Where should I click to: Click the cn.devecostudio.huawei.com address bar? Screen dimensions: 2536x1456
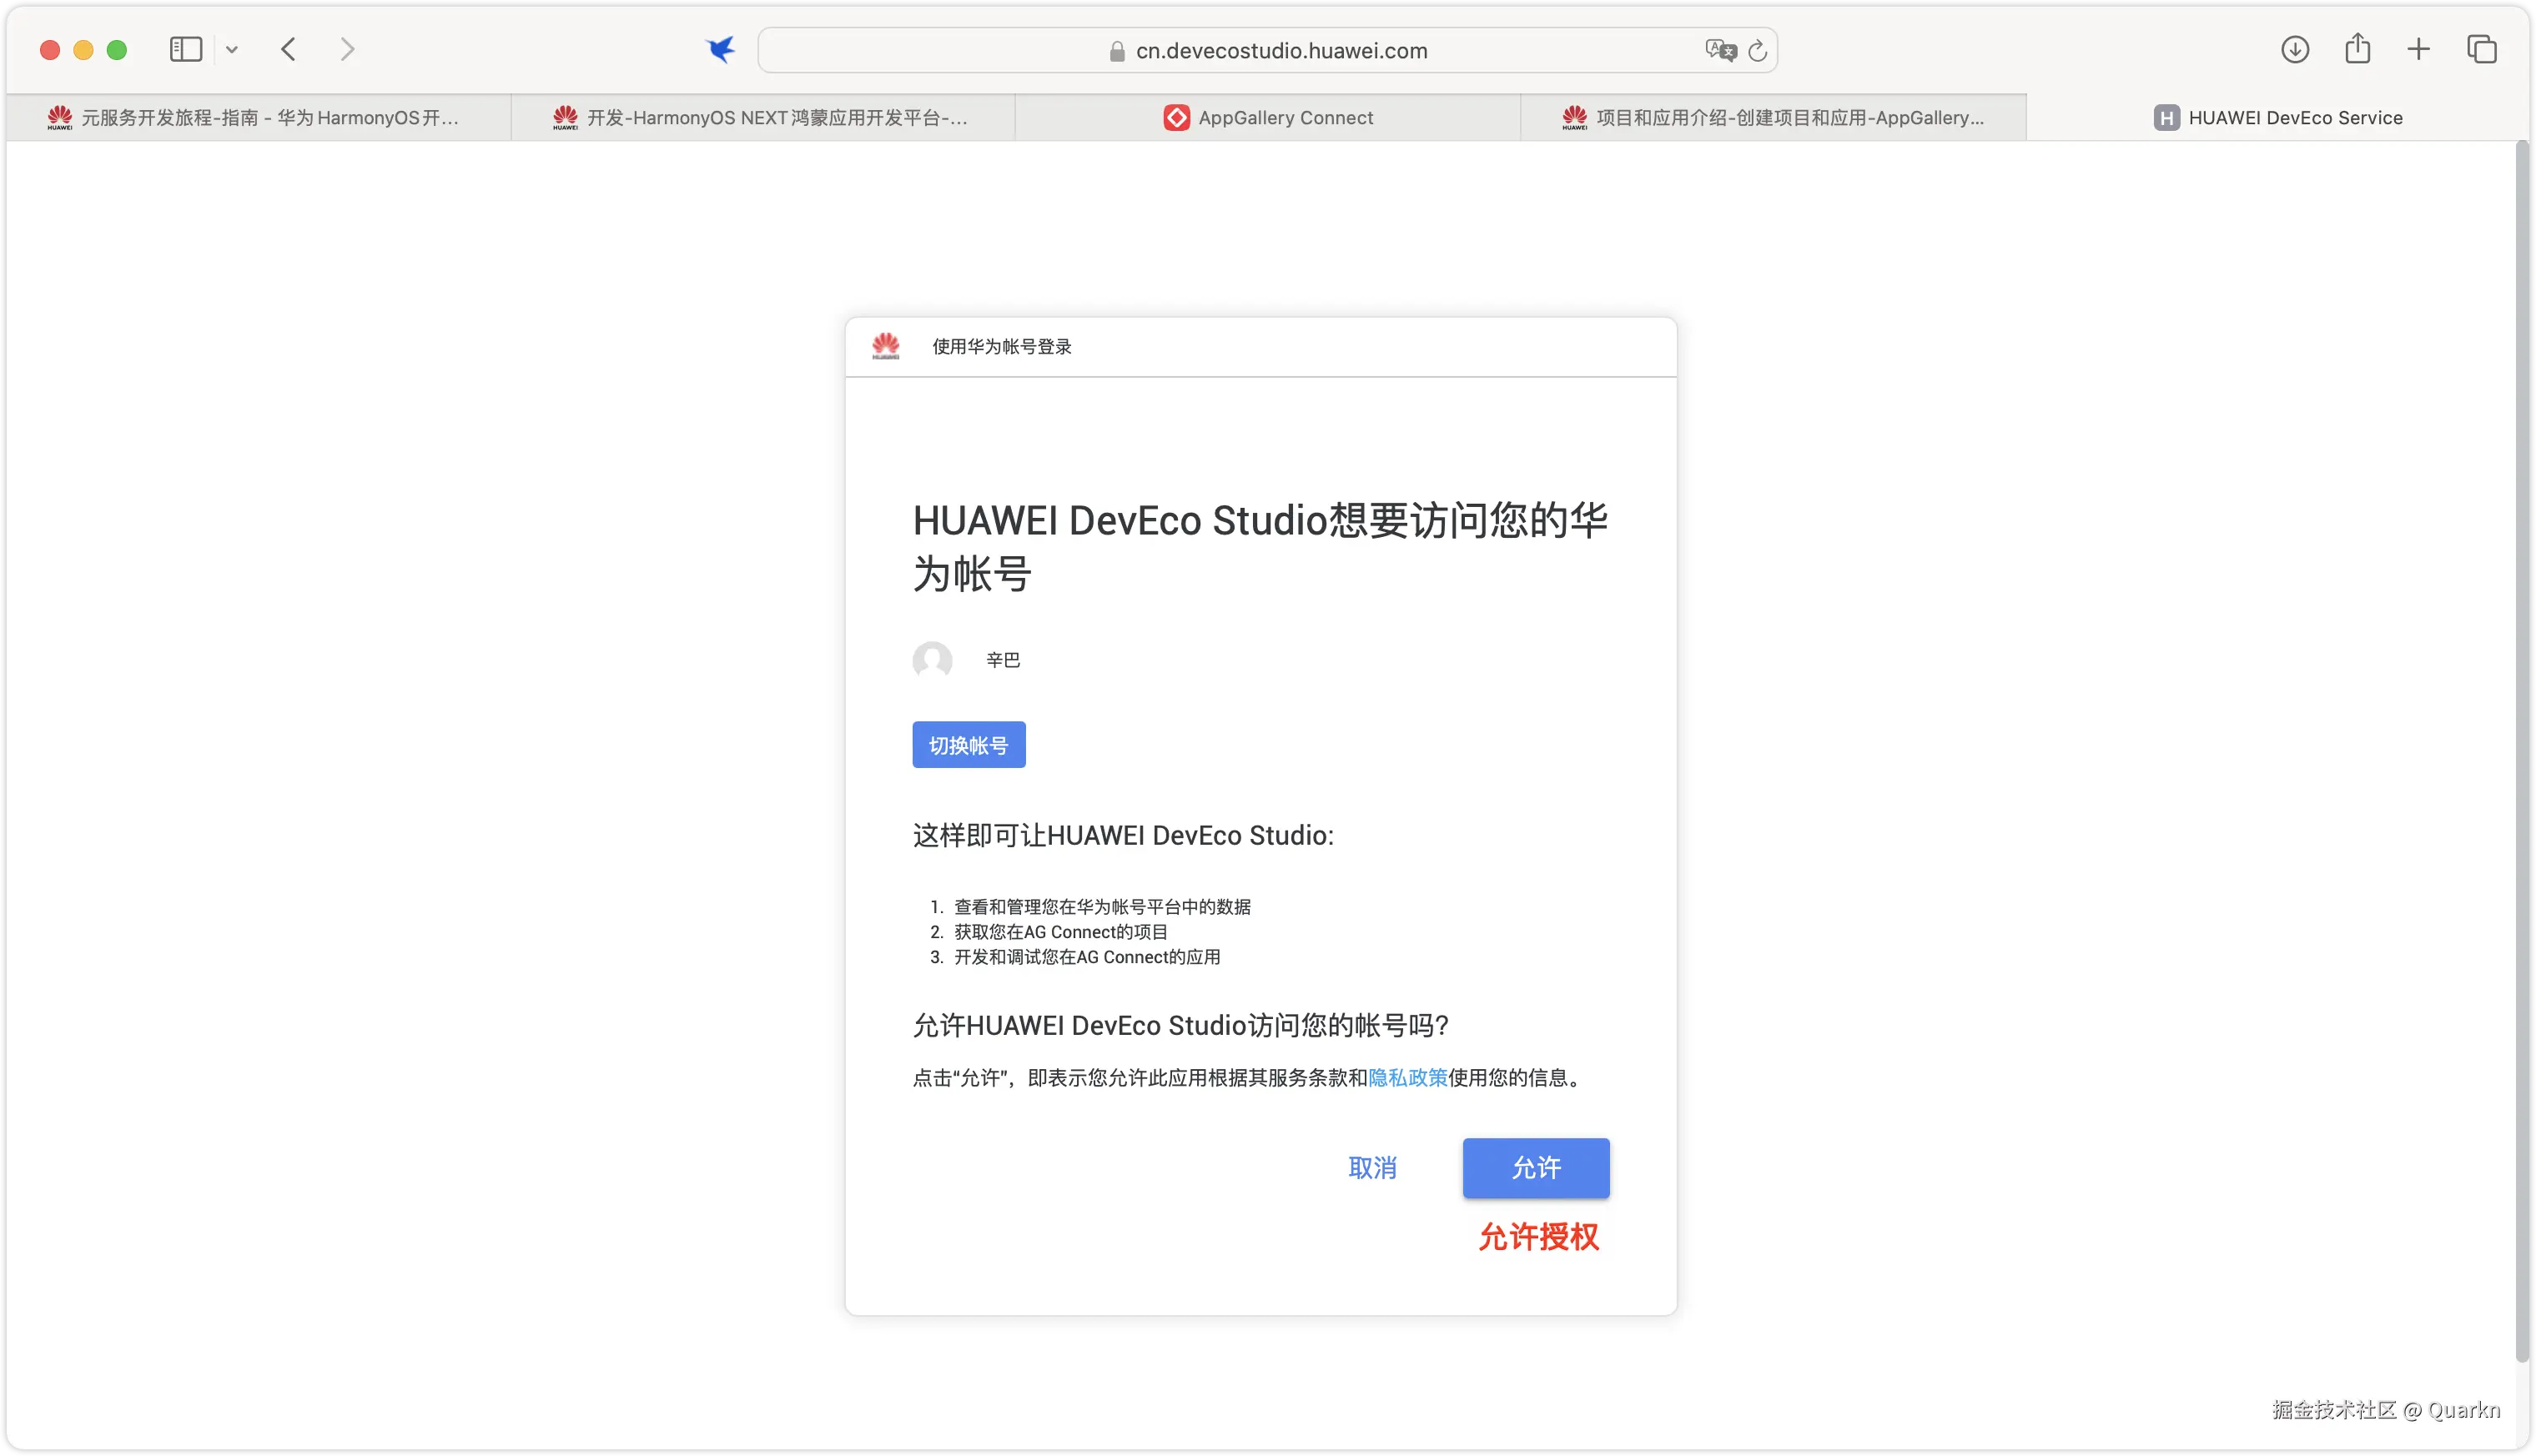[x=1281, y=51]
